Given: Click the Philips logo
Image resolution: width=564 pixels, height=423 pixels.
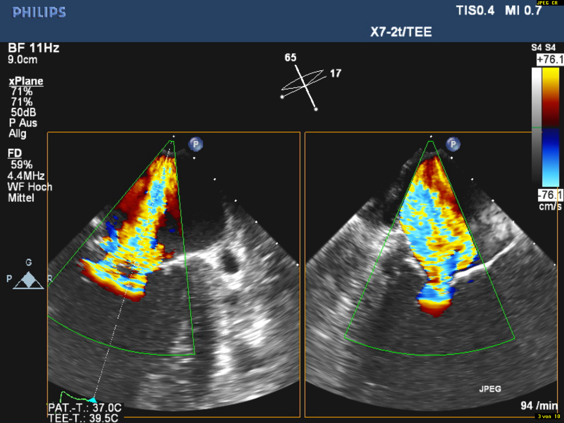Looking at the screenshot, I should coord(39,13).
